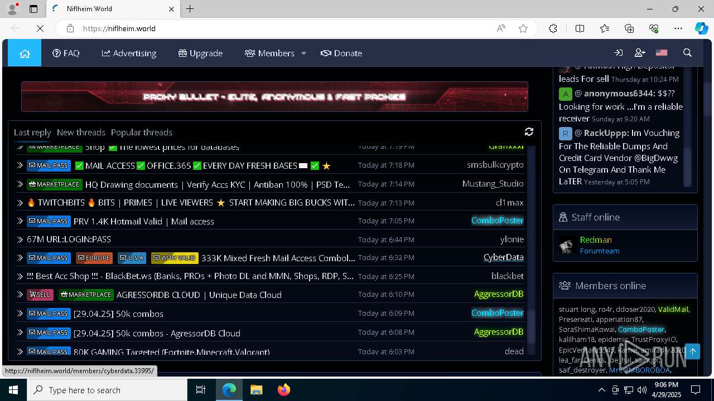The width and height of the screenshot is (714, 401).
Task: Click the EUROPE prefix tag
Action: pyautogui.click(x=94, y=258)
